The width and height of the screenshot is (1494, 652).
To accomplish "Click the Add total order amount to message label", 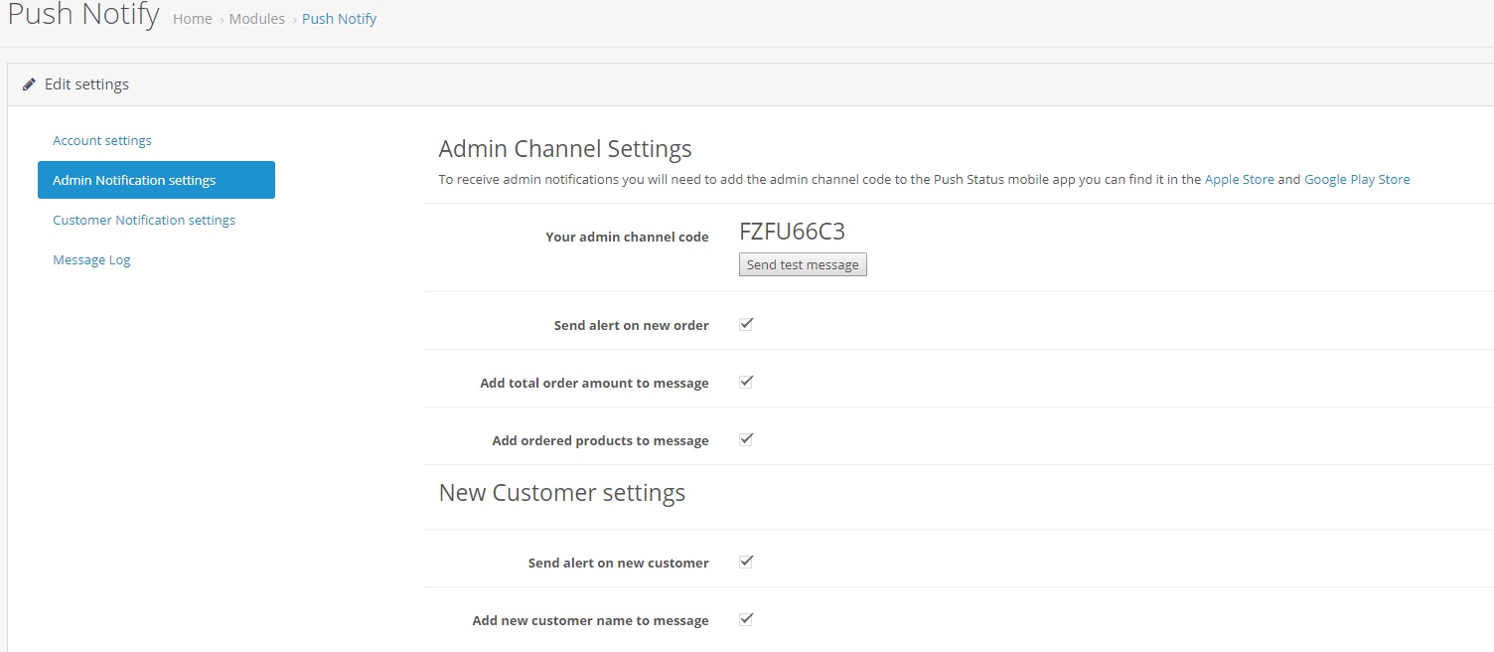I will coord(595,384).
